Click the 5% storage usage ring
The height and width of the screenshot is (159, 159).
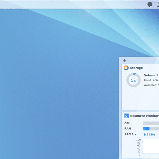[133, 80]
